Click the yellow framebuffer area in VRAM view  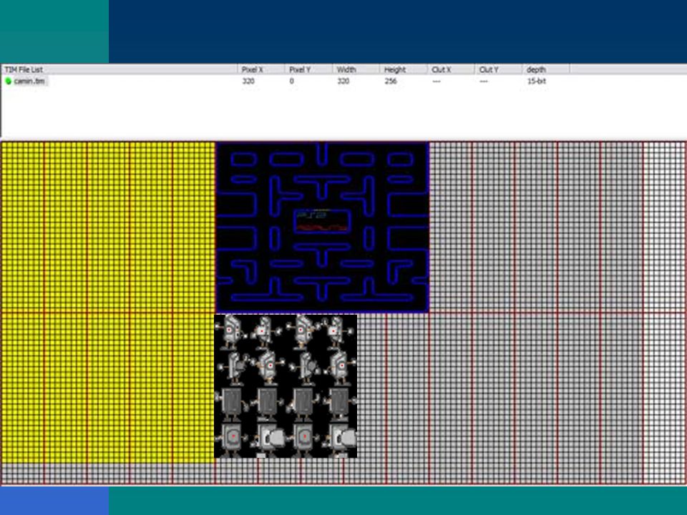point(108,302)
